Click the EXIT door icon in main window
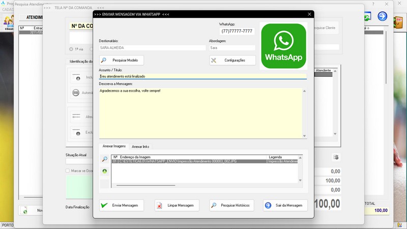 398,22
